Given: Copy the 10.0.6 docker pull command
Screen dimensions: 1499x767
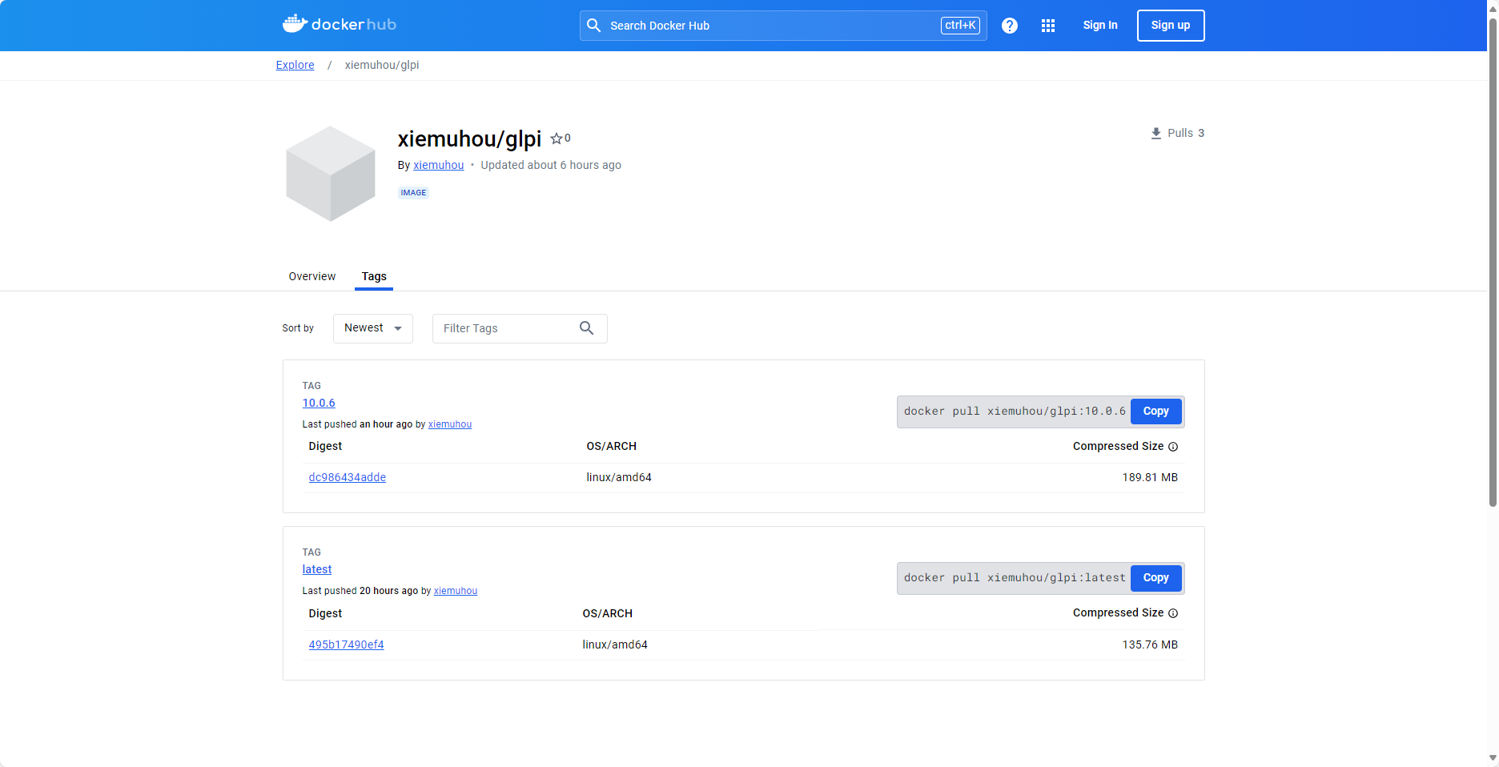Looking at the screenshot, I should [x=1155, y=412].
